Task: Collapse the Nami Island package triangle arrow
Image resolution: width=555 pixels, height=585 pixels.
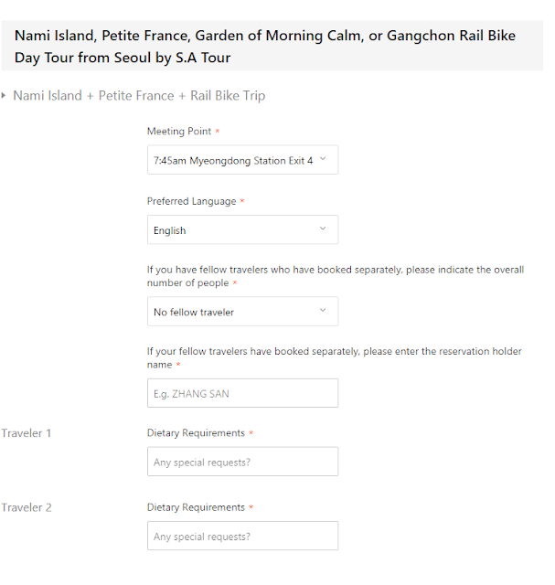Action: 4,95
